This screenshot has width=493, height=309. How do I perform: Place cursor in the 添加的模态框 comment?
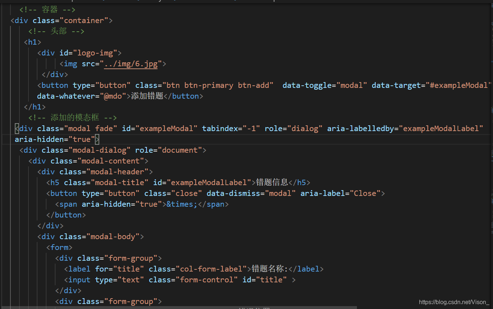click(x=73, y=118)
